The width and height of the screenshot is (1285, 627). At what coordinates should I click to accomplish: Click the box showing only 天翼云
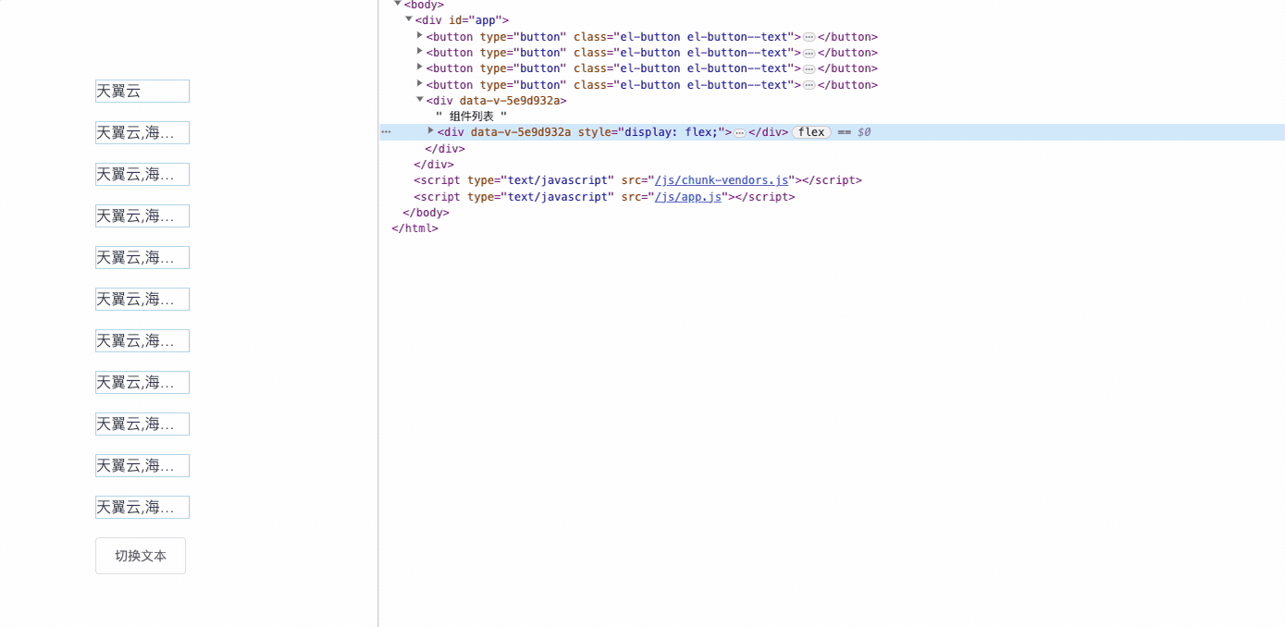tap(142, 91)
